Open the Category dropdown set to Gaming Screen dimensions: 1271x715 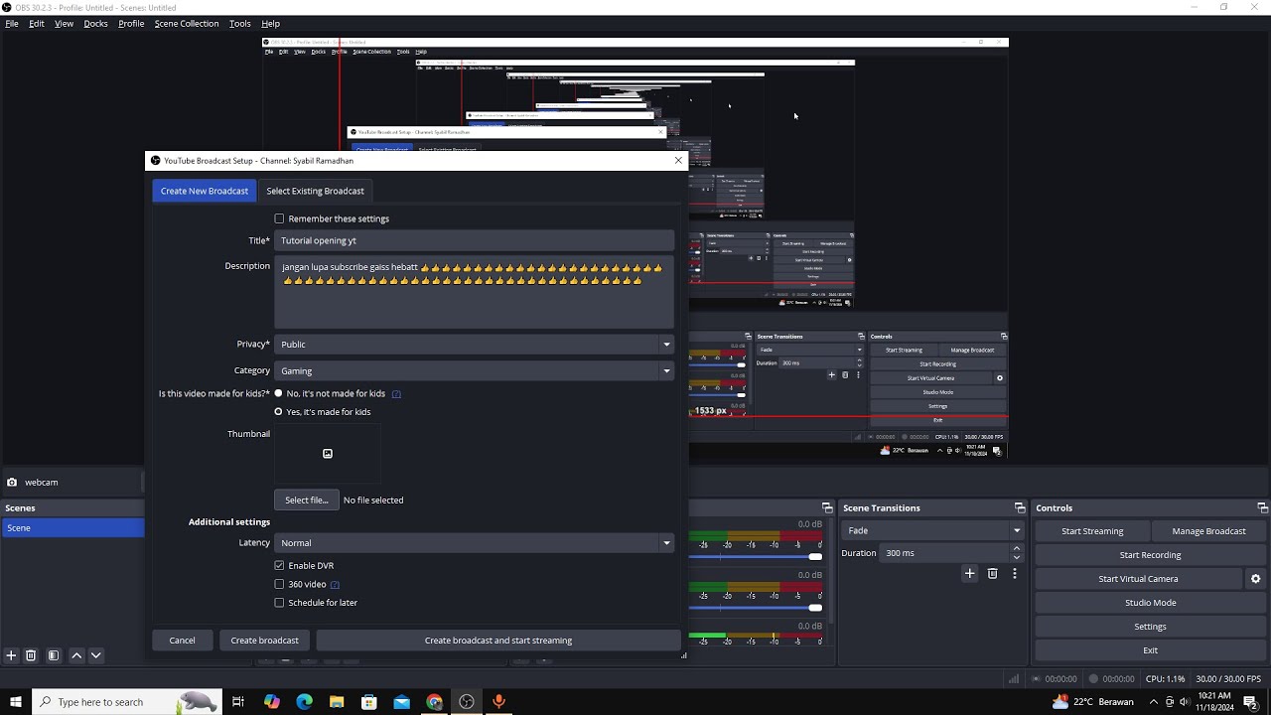coord(474,370)
